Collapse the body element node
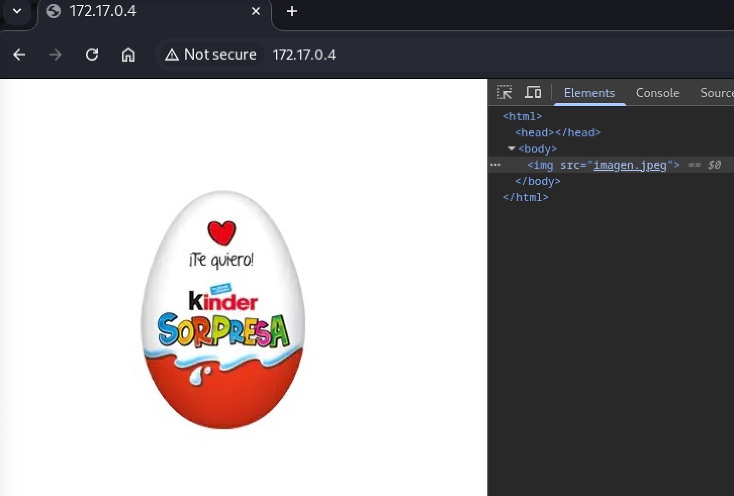 [511, 148]
